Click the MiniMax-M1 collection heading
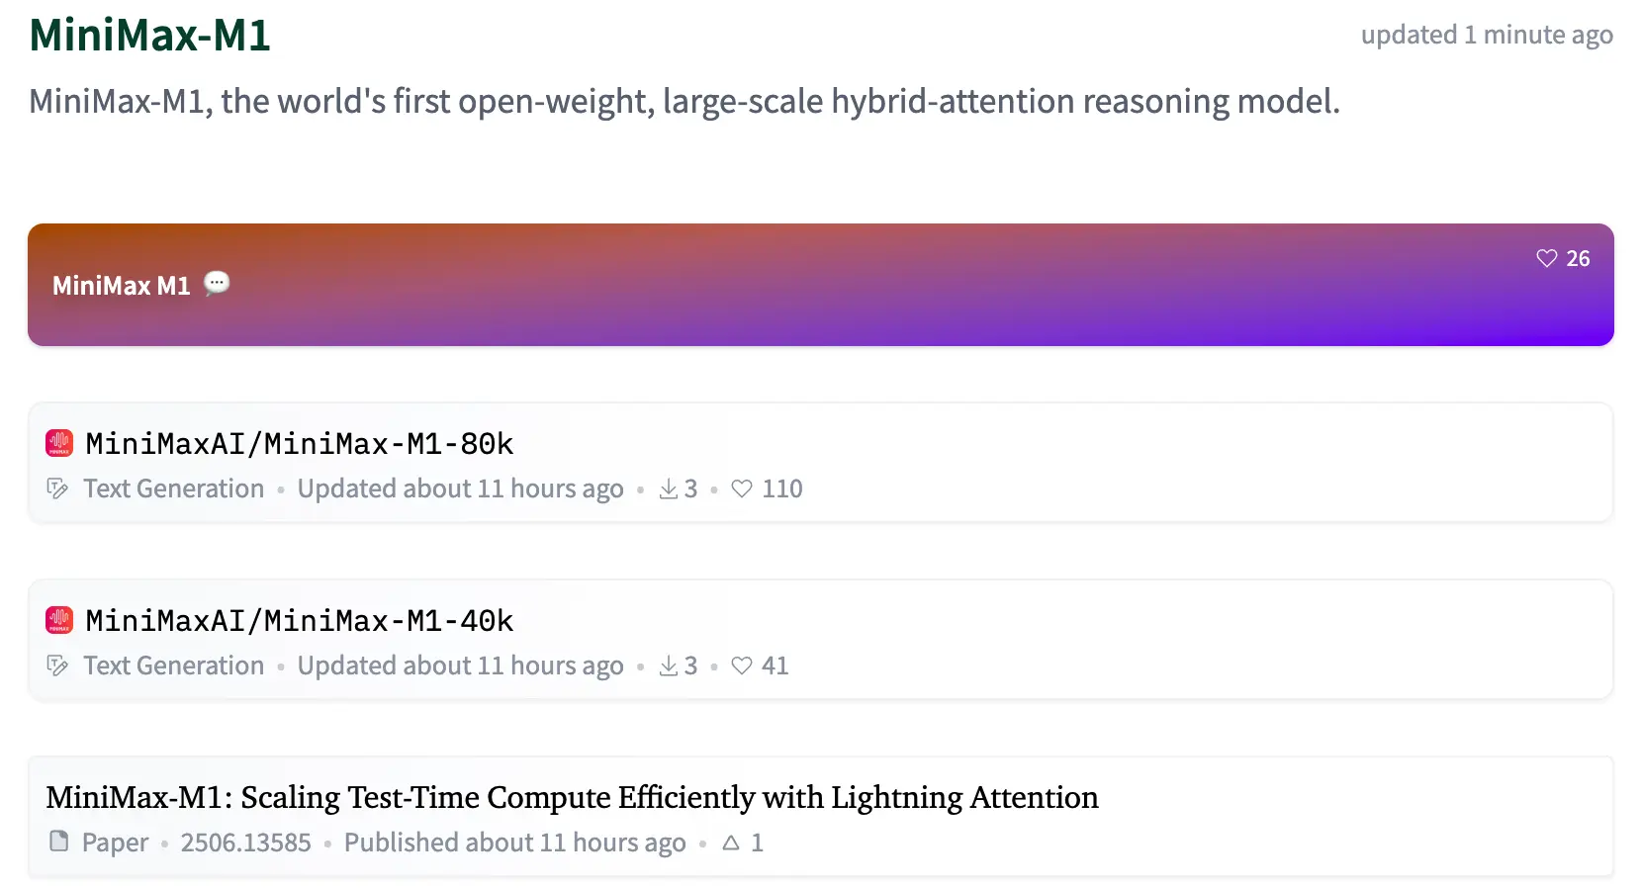 pyautogui.click(x=149, y=36)
